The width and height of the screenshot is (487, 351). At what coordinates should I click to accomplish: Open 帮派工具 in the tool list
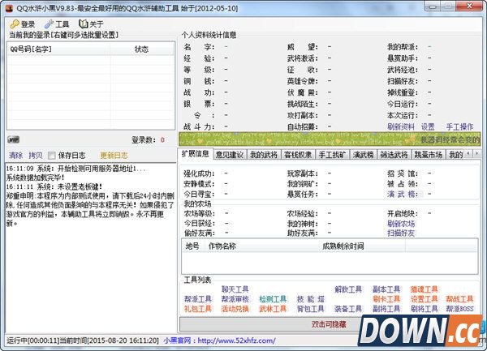click(x=197, y=299)
